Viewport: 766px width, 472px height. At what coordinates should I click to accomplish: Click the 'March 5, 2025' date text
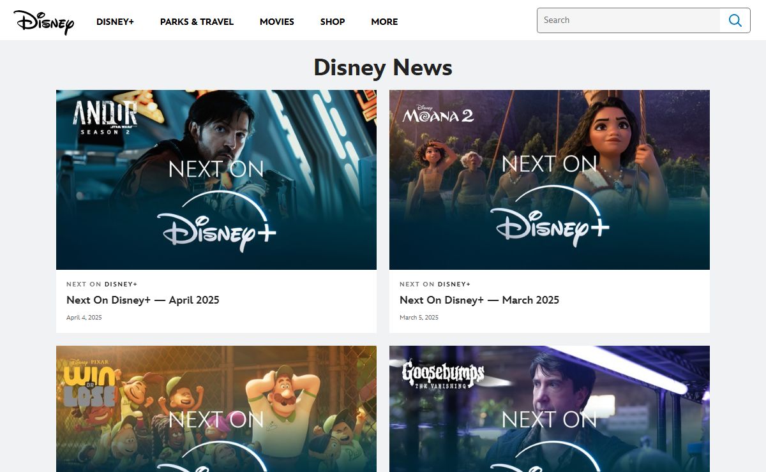pos(419,318)
